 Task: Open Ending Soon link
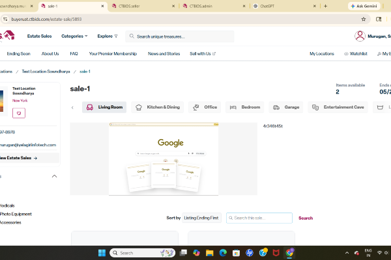pos(18,54)
